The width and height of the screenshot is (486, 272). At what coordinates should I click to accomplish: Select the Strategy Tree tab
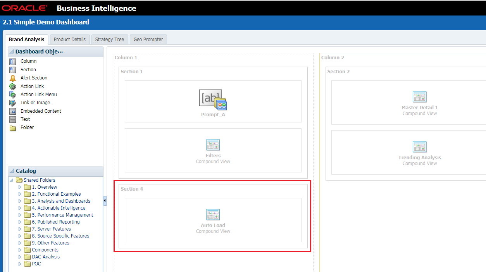coord(110,39)
